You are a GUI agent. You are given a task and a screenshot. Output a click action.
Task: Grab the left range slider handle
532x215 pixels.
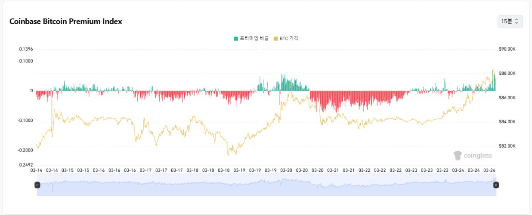click(37, 185)
